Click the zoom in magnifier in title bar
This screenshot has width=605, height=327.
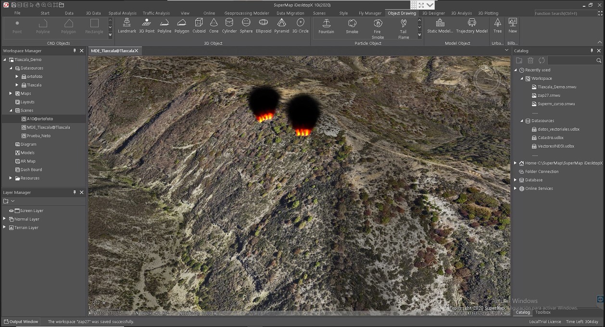point(43,5)
